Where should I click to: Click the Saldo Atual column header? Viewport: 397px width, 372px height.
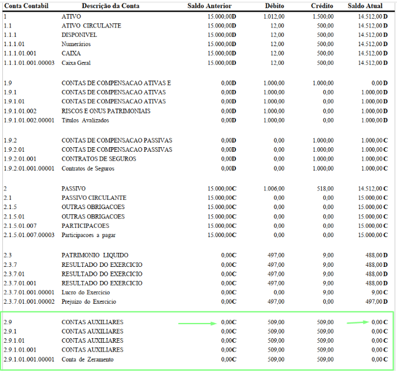coord(365,6)
